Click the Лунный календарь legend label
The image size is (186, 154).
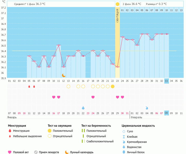(81, 152)
